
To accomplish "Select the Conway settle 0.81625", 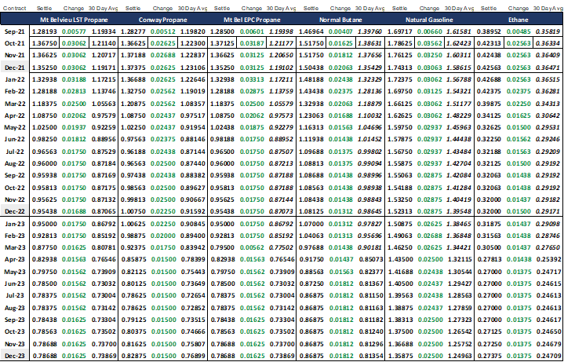I will pyautogui.click(x=133, y=344).
